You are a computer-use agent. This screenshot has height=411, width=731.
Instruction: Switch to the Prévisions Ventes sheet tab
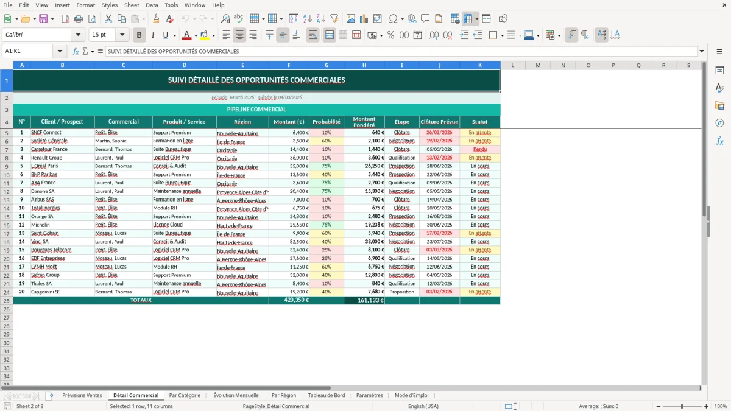(x=82, y=395)
